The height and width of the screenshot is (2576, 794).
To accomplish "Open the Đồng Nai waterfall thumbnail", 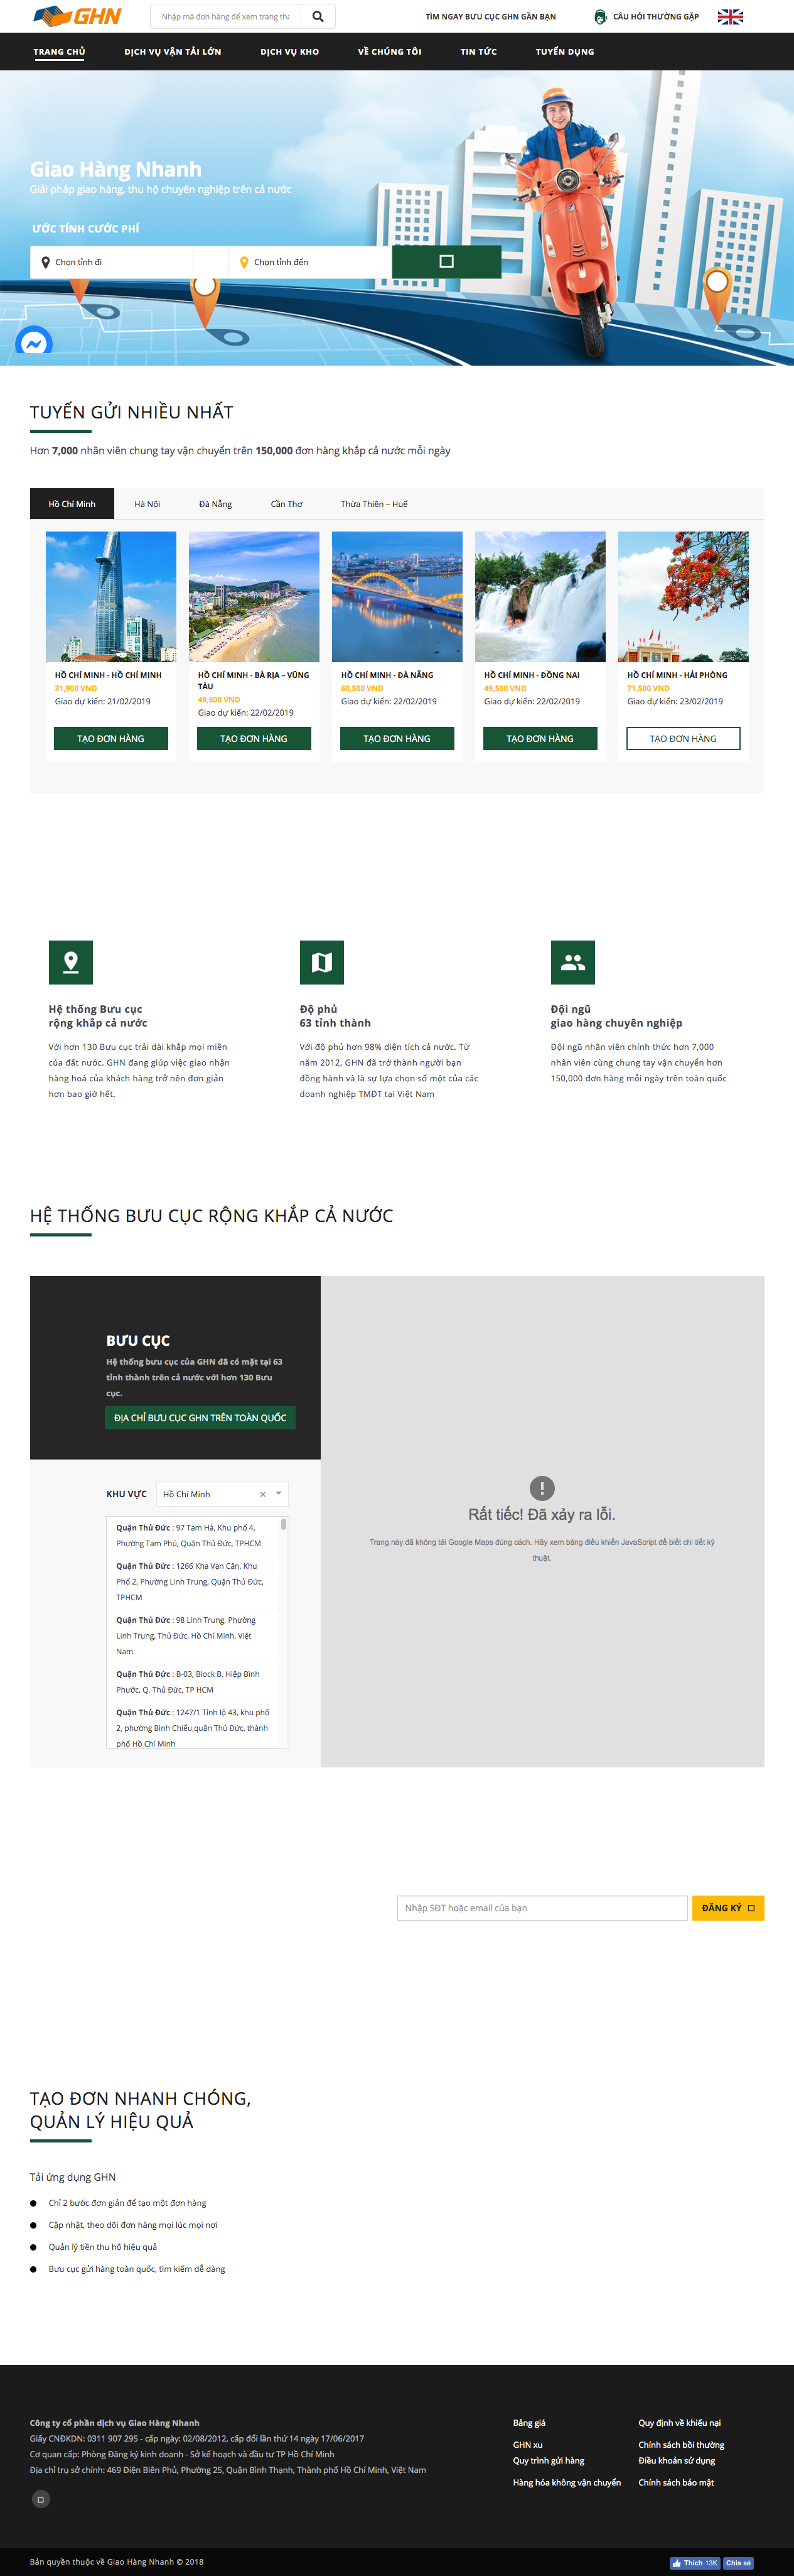I will 540,596.
